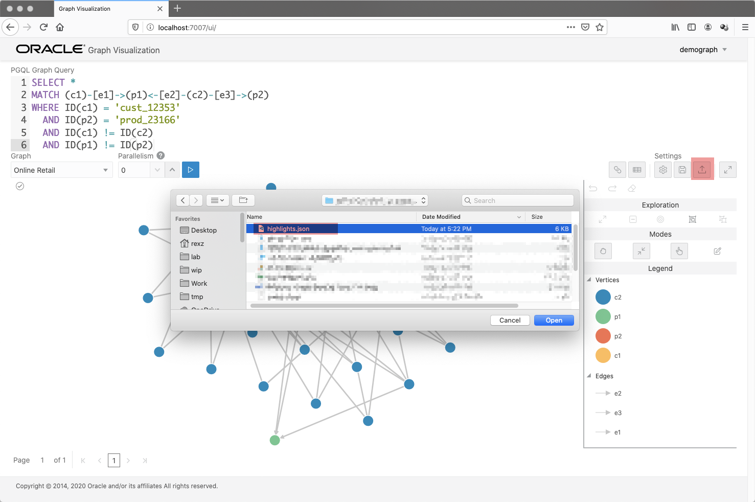This screenshot has height=502, width=755.
Task: Click the Exploration concentric-circles focus icon
Action: click(660, 219)
